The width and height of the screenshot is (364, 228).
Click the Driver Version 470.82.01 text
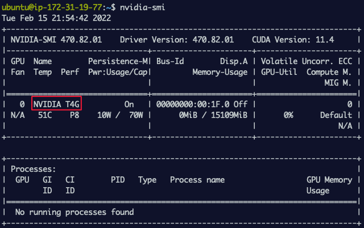177,40
